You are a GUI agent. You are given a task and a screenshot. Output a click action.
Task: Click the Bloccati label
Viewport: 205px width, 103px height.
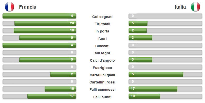pyautogui.click(x=102, y=46)
